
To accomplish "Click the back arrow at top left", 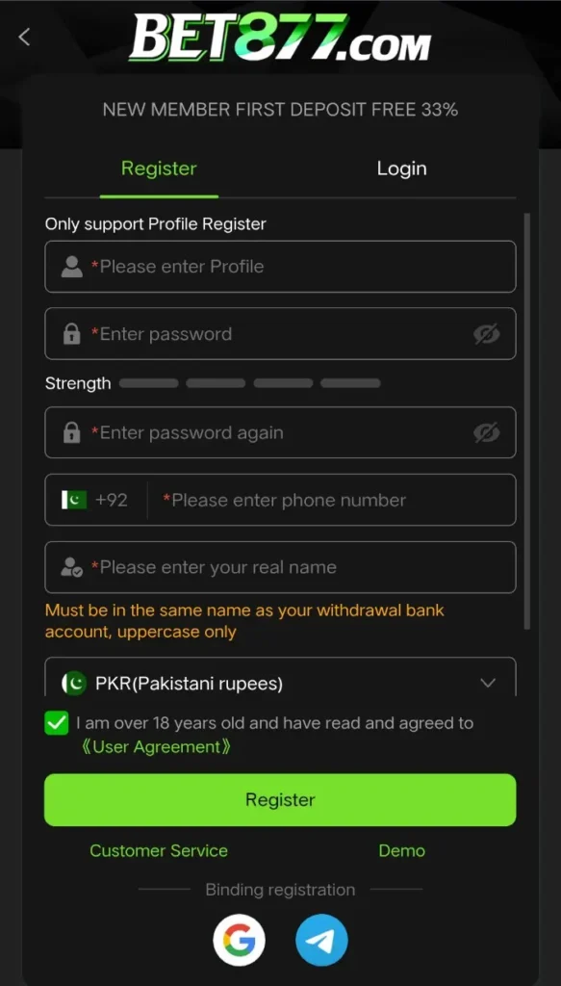I will click(24, 37).
